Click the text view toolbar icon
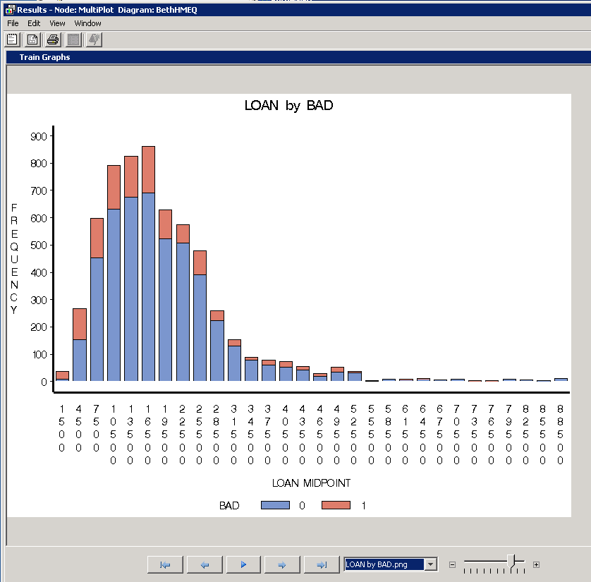The height and width of the screenshot is (582, 591). (12, 40)
